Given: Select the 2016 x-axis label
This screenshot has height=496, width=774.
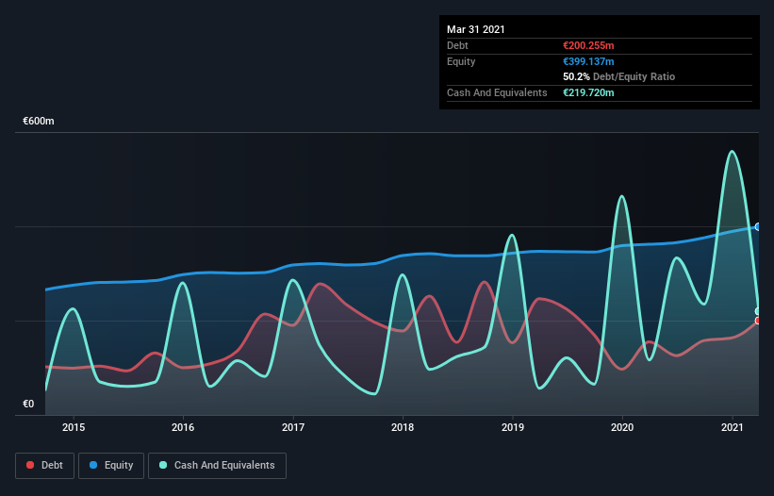Looking at the screenshot, I should click(183, 427).
